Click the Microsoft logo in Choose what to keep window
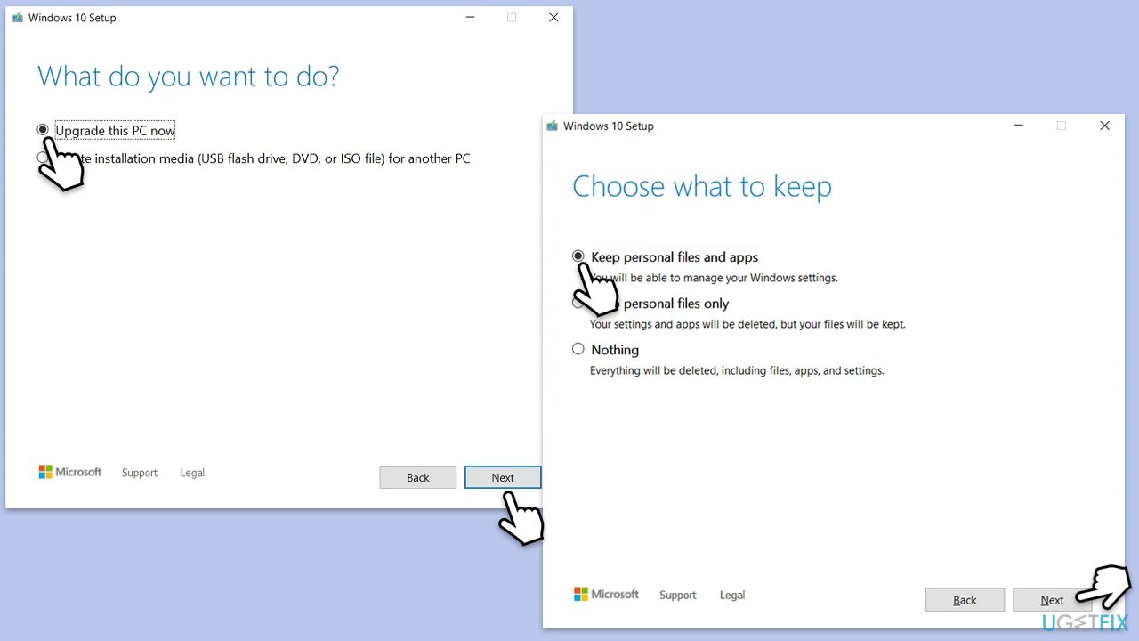The image size is (1139, 641). click(x=606, y=594)
